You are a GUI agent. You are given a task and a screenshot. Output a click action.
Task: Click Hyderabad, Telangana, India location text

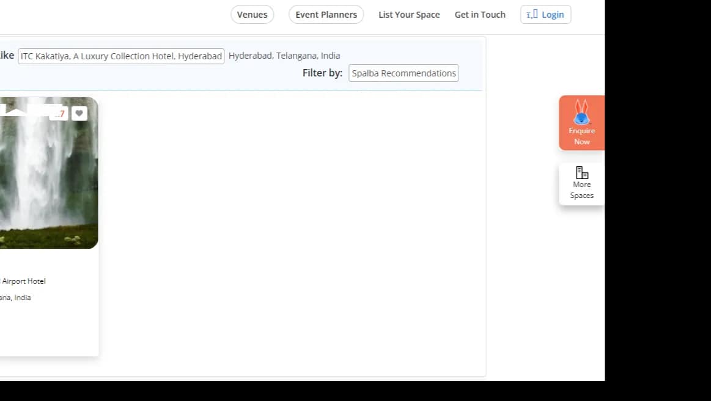(284, 56)
